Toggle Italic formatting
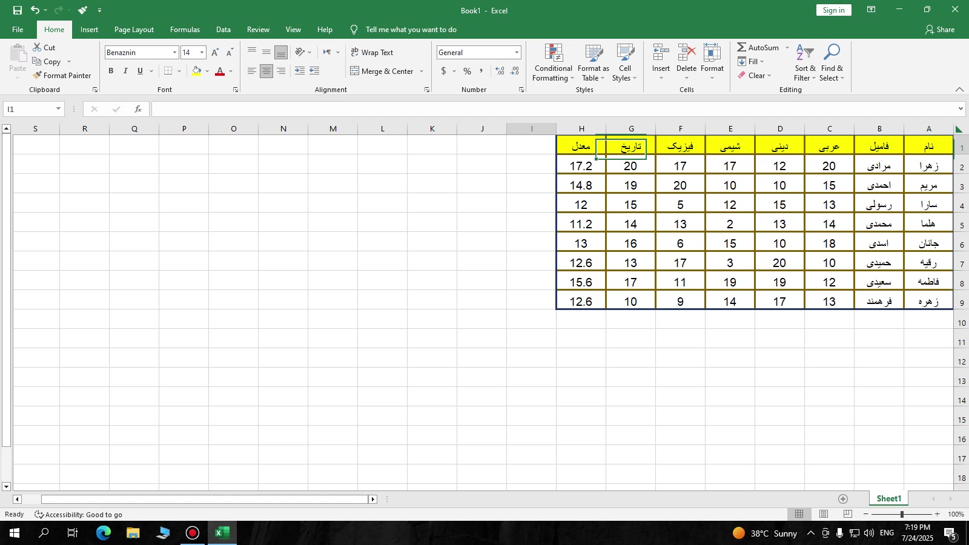The width and height of the screenshot is (969, 545). point(125,71)
